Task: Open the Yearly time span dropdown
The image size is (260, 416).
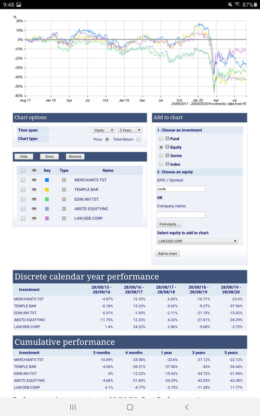Action: (x=103, y=131)
